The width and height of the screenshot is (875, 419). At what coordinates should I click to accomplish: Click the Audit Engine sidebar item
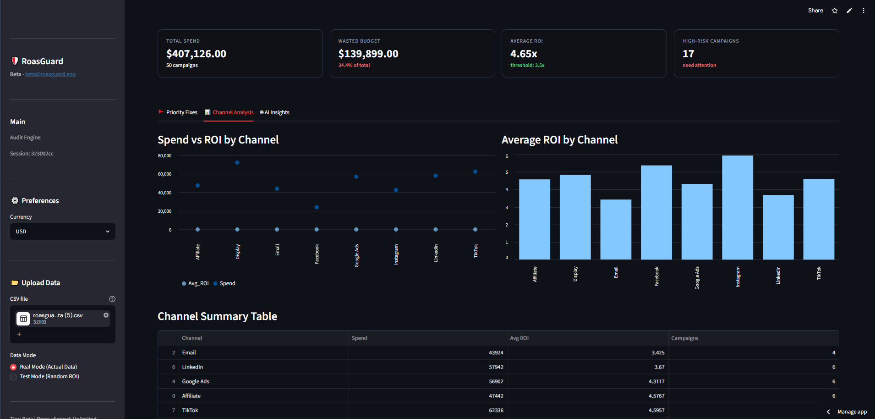pyautogui.click(x=25, y=138)
